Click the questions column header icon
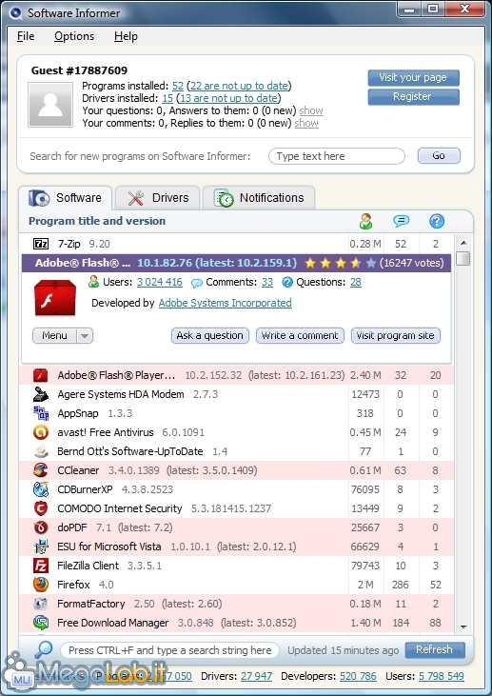 (x=437, y=221)
